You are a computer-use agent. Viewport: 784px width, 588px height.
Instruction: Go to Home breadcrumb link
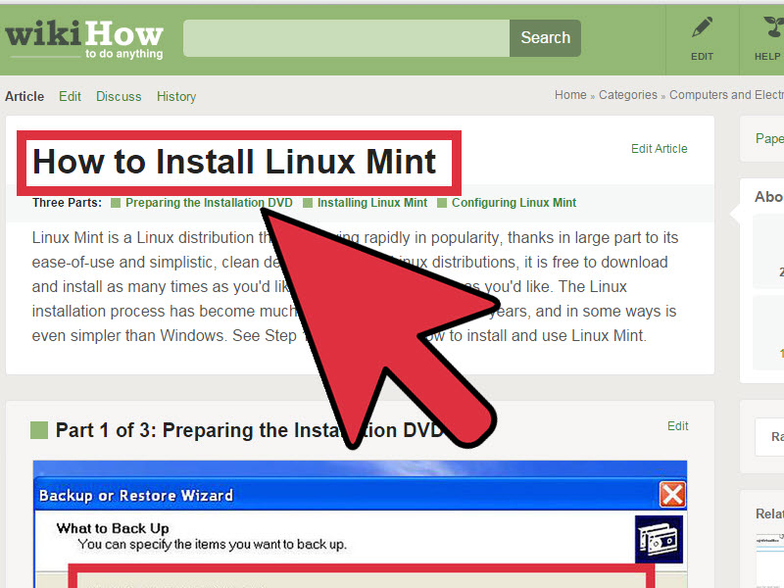pyautogui.click(x=570, y=95)
